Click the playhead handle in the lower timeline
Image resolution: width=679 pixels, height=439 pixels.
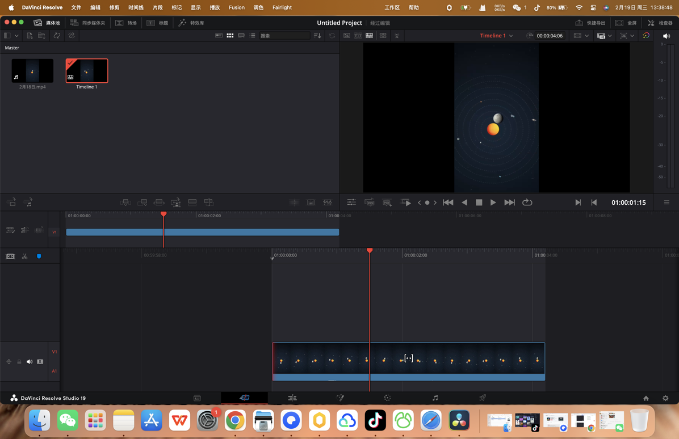370,250
